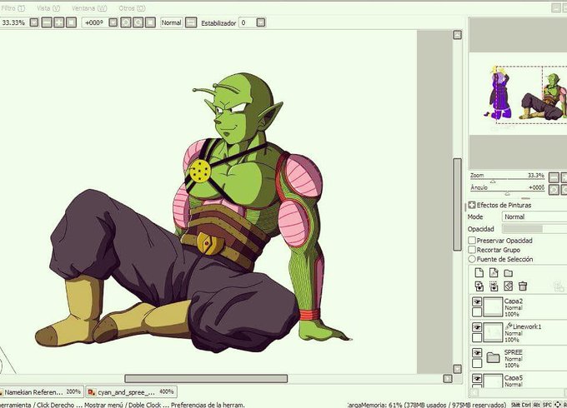This screenshot has width=567, height=408.
Task: Open layer blending Mode dropdown showing Normal
Action: pos(534,216)
